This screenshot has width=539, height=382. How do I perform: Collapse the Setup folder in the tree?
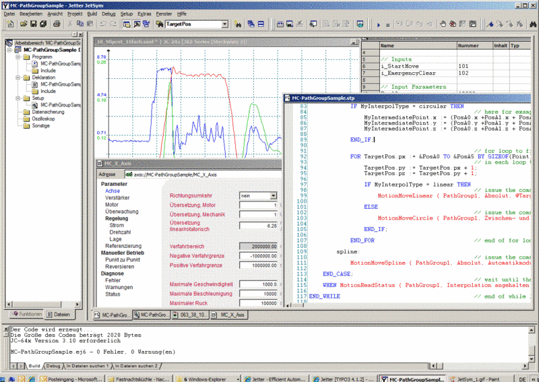coord(18,98)
